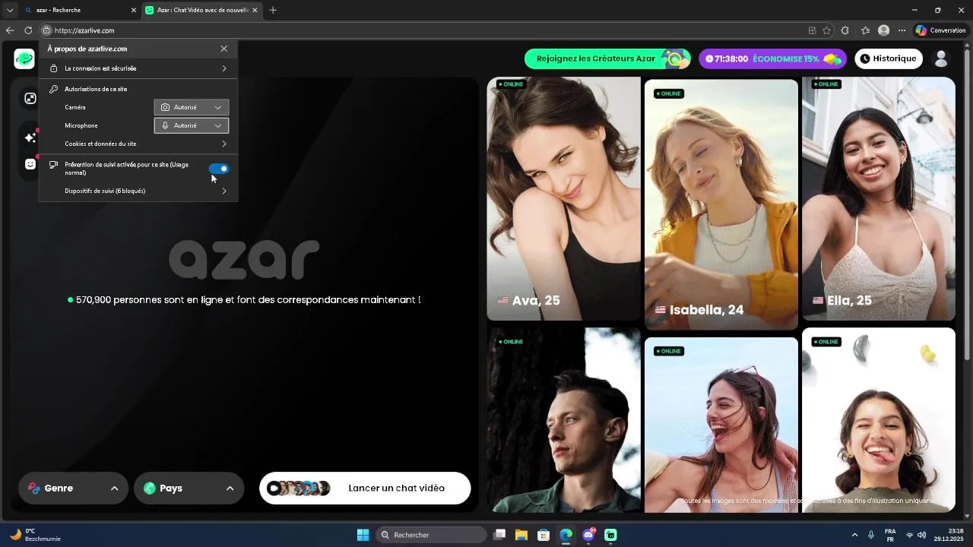Open the sunglasses woman card below Isabella
Image resolution: width=973 pixels, height=547 pixels.
coord(721,425)
